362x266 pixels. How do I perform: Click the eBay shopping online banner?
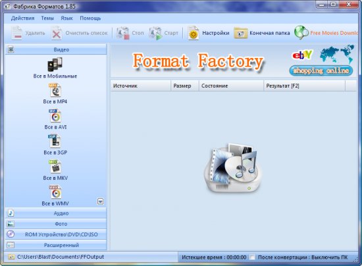[322, 61]
